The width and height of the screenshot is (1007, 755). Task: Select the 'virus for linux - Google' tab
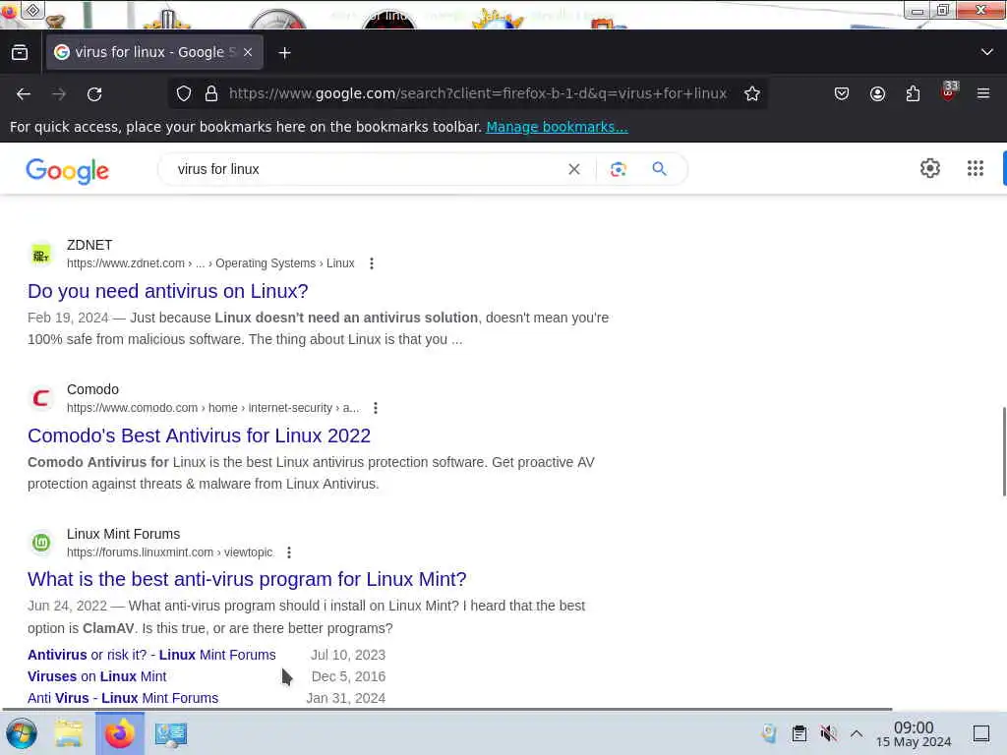coord(154,52)
